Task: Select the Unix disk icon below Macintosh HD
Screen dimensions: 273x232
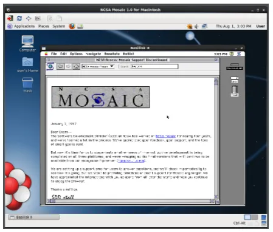Action: [x=235, y=80]
